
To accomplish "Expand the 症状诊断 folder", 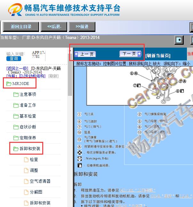I will pos(28,127).
